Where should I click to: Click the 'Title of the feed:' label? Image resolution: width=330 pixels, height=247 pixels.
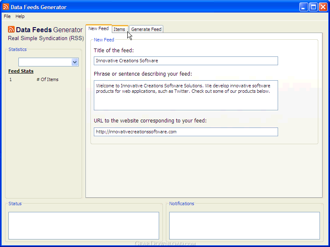[113, 51]
